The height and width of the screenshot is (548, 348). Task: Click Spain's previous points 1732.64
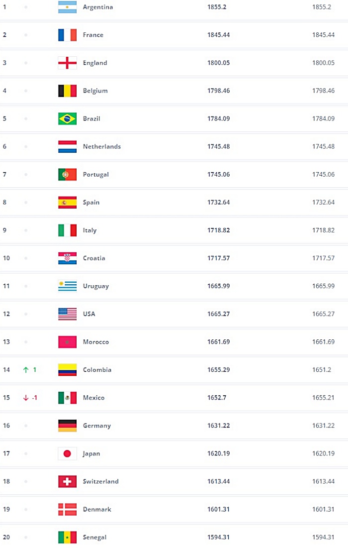(x=323, y=203)
